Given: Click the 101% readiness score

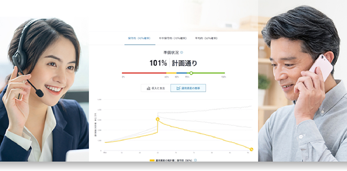Looking at the screenshot, I should pos(158,63).
